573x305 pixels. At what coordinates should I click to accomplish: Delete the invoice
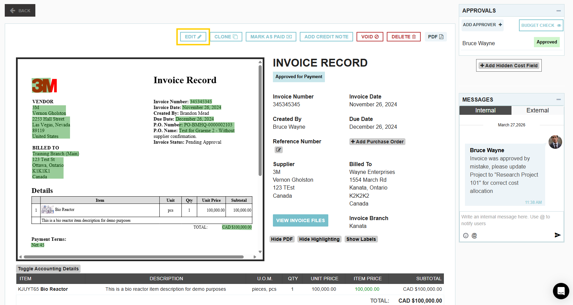click(x=404, y=37)
